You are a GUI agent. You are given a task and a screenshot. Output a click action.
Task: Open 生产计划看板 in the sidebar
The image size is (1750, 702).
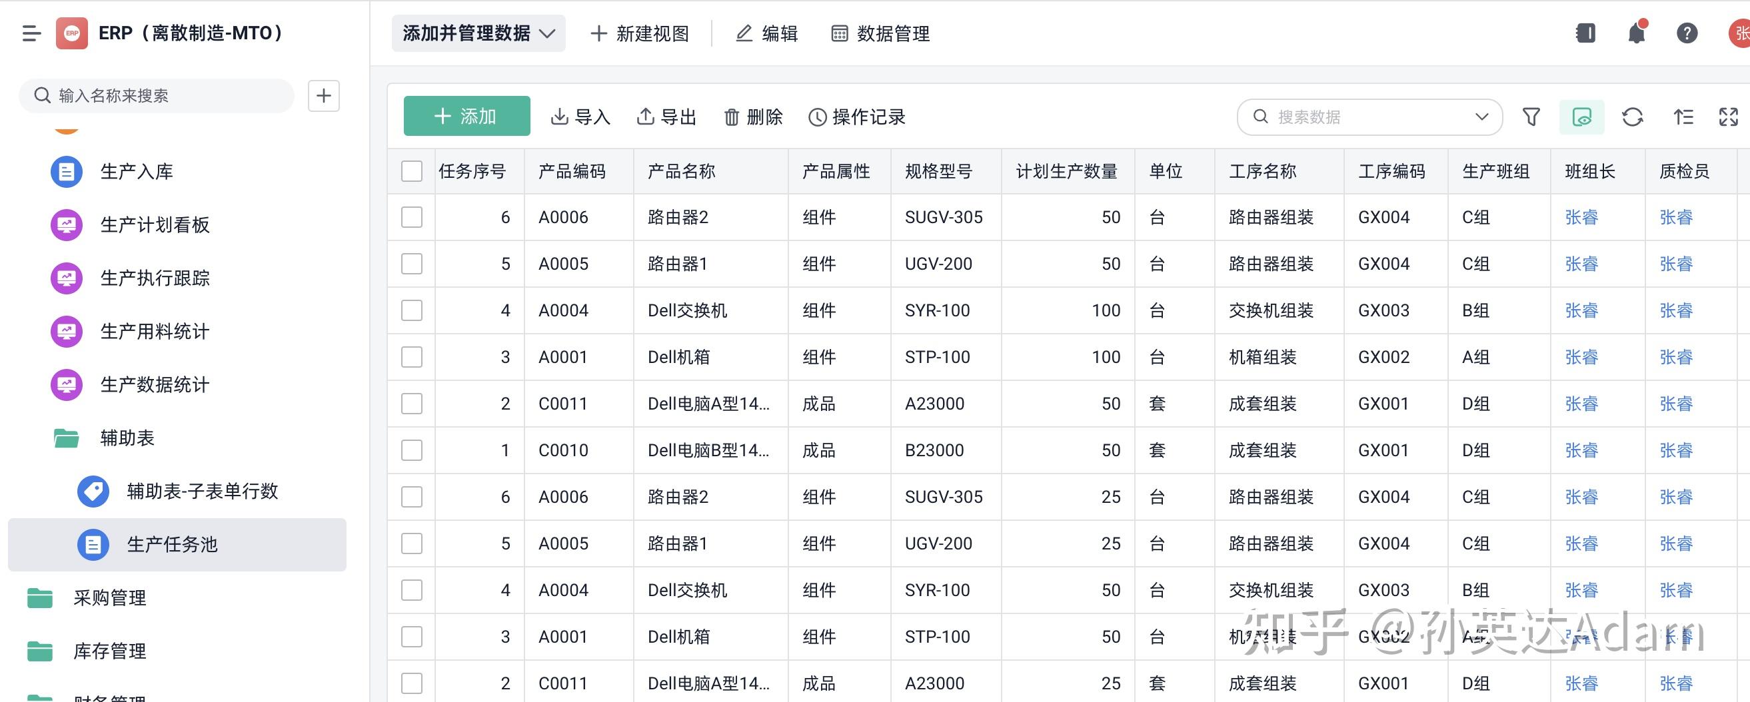(x=155, y=224)
